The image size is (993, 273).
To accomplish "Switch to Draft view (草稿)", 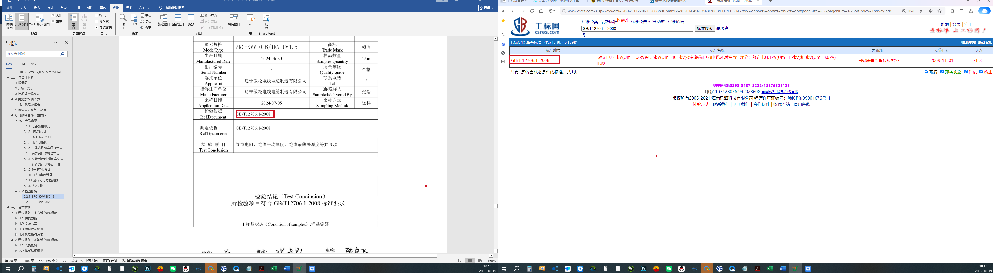I will [x=57, y=22].
